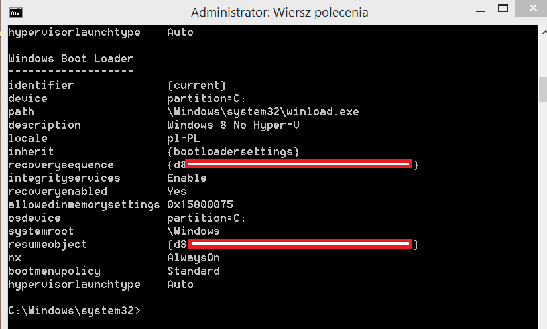The height and width of the screenshot is (329, 547).
Task: Minimize the Wiersz polecenia window
Action: (480, 11)
